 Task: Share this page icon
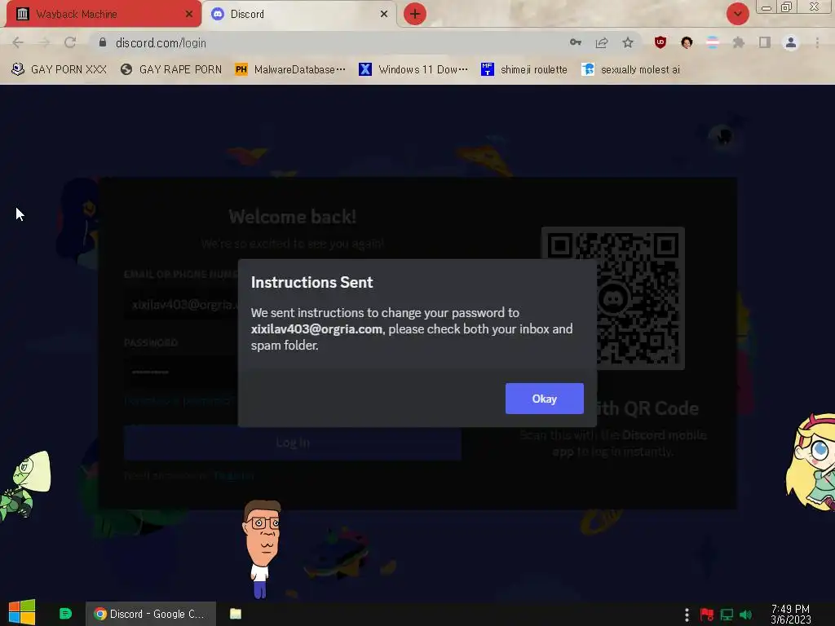click(x=602, y=42)
